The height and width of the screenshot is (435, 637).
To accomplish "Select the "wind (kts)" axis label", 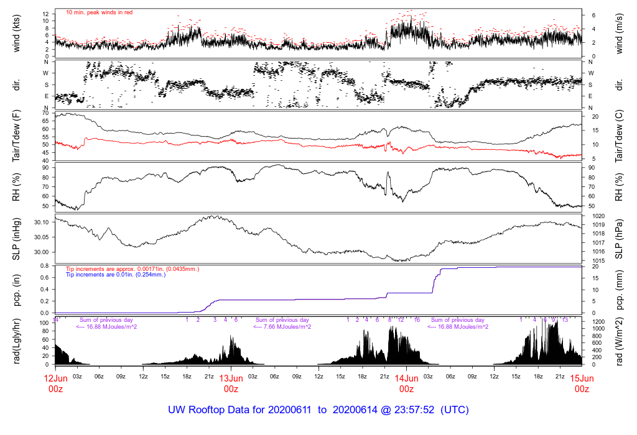I will point(16,34).
